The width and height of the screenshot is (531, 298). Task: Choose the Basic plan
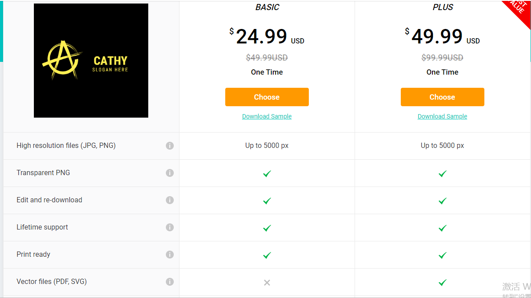click(x=267, y=97)
